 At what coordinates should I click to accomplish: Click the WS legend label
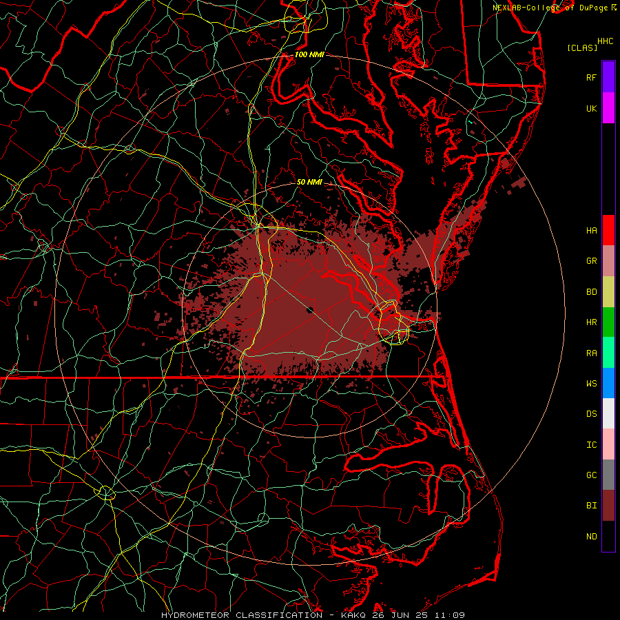click(592, 384)
